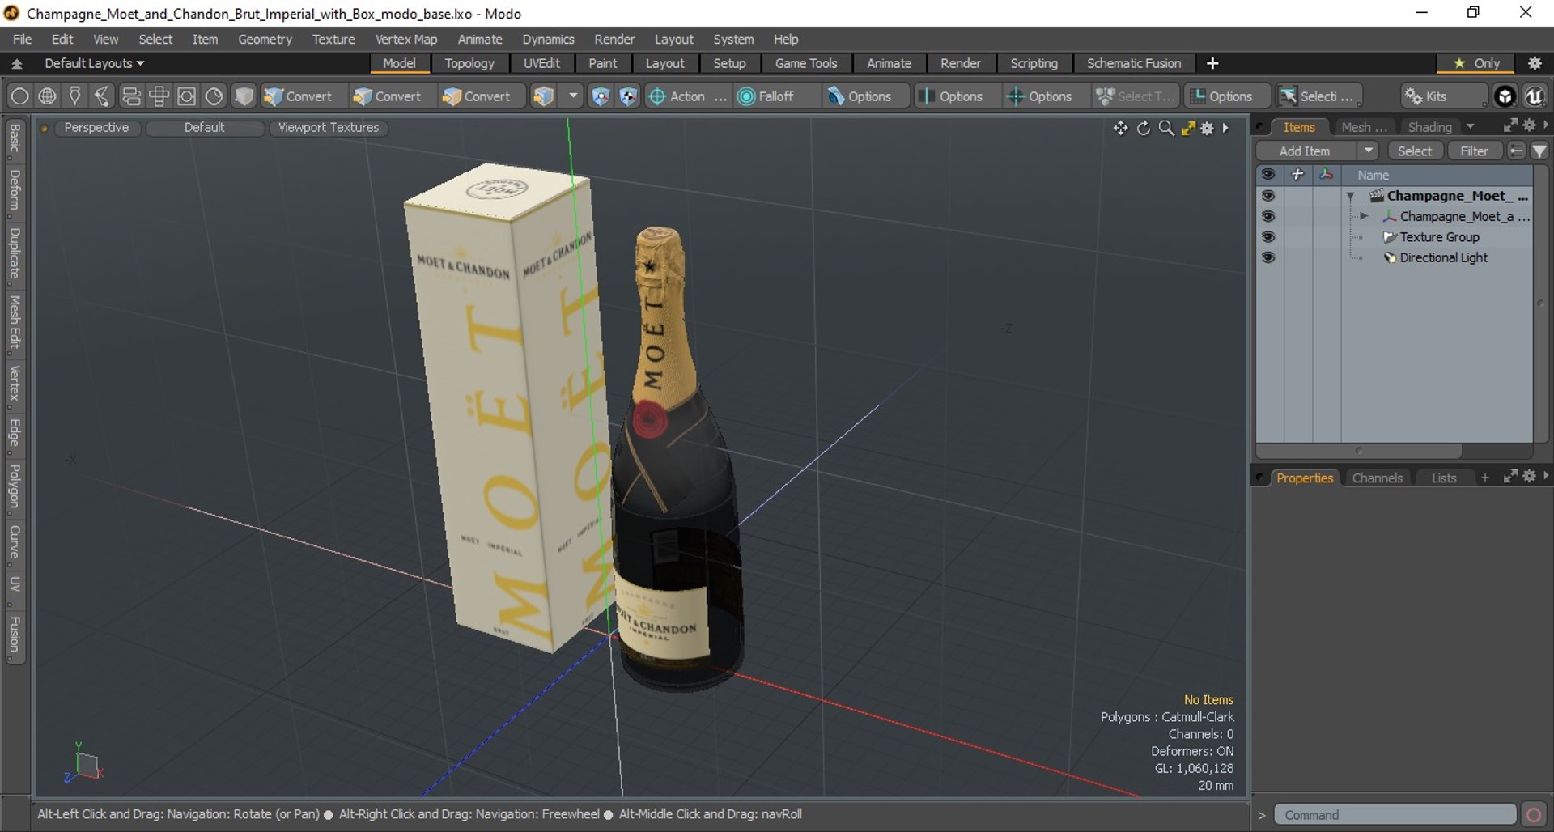
Task: Open the viewport settings gear icon
Action: [1208, 128]
